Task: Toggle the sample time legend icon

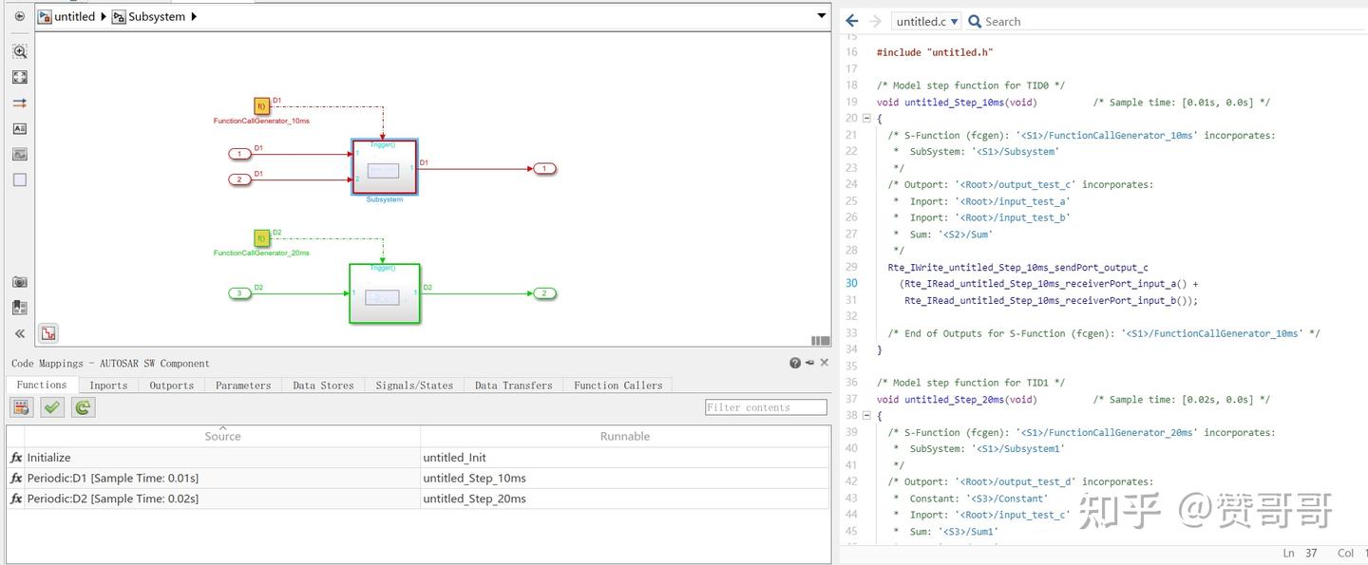Action: [x=48, y=333]
